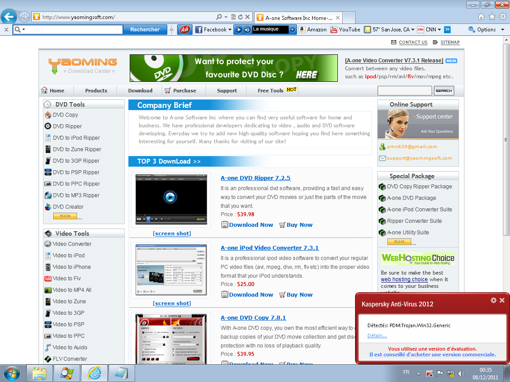Select the A-one Software Inc Home tab
The width and height of the screenshot is (510, 382).
coord(297,18)
